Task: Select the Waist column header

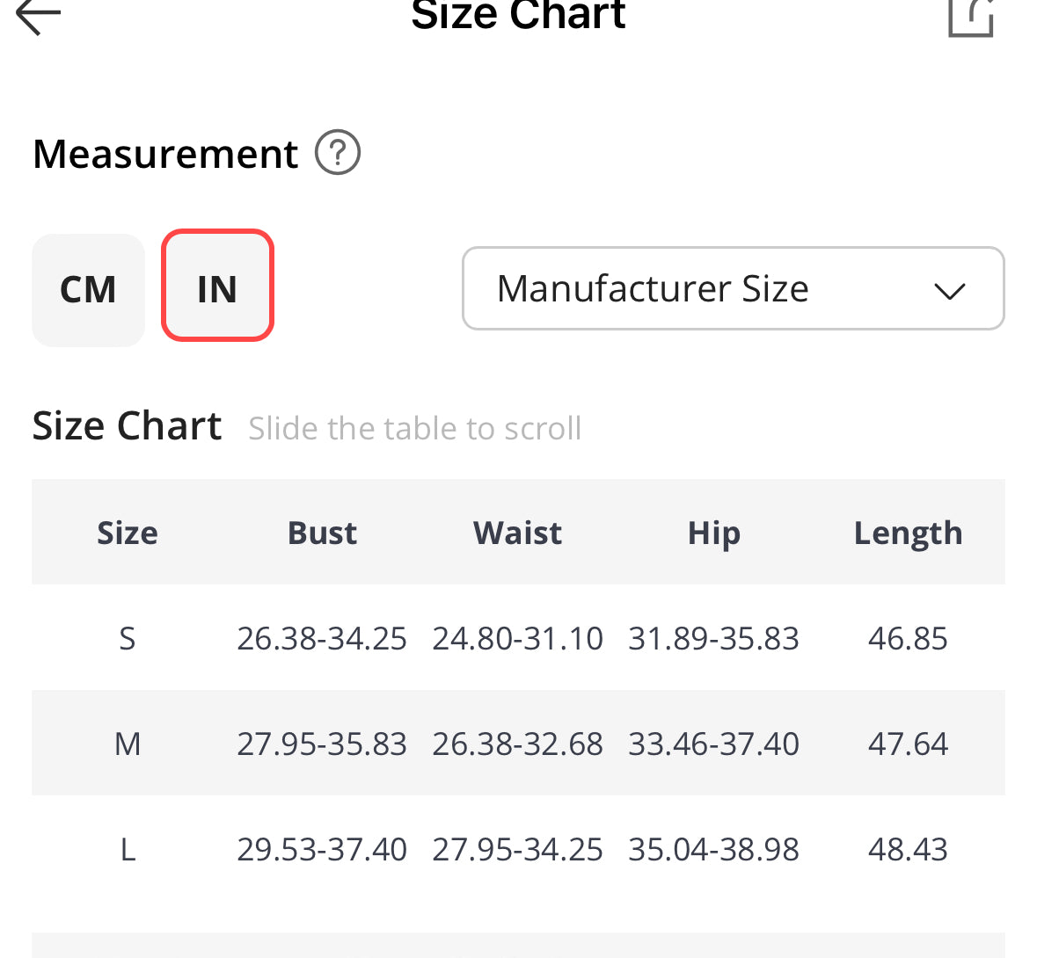Action: (x=517, y=533)
